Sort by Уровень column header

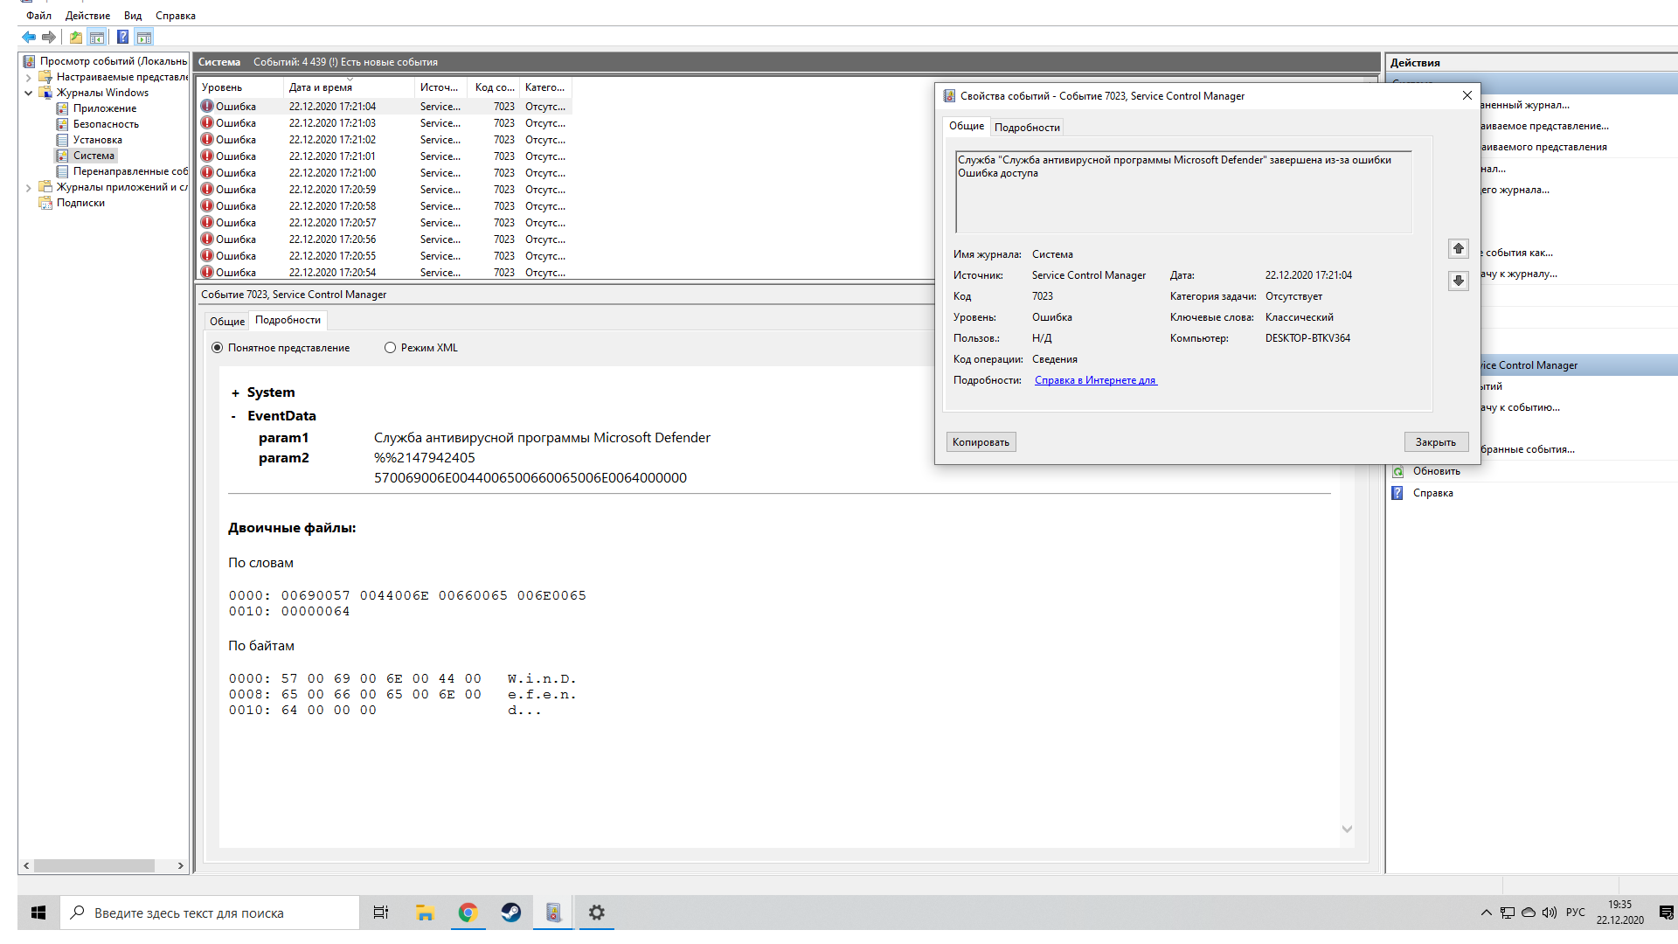[240, 87]
